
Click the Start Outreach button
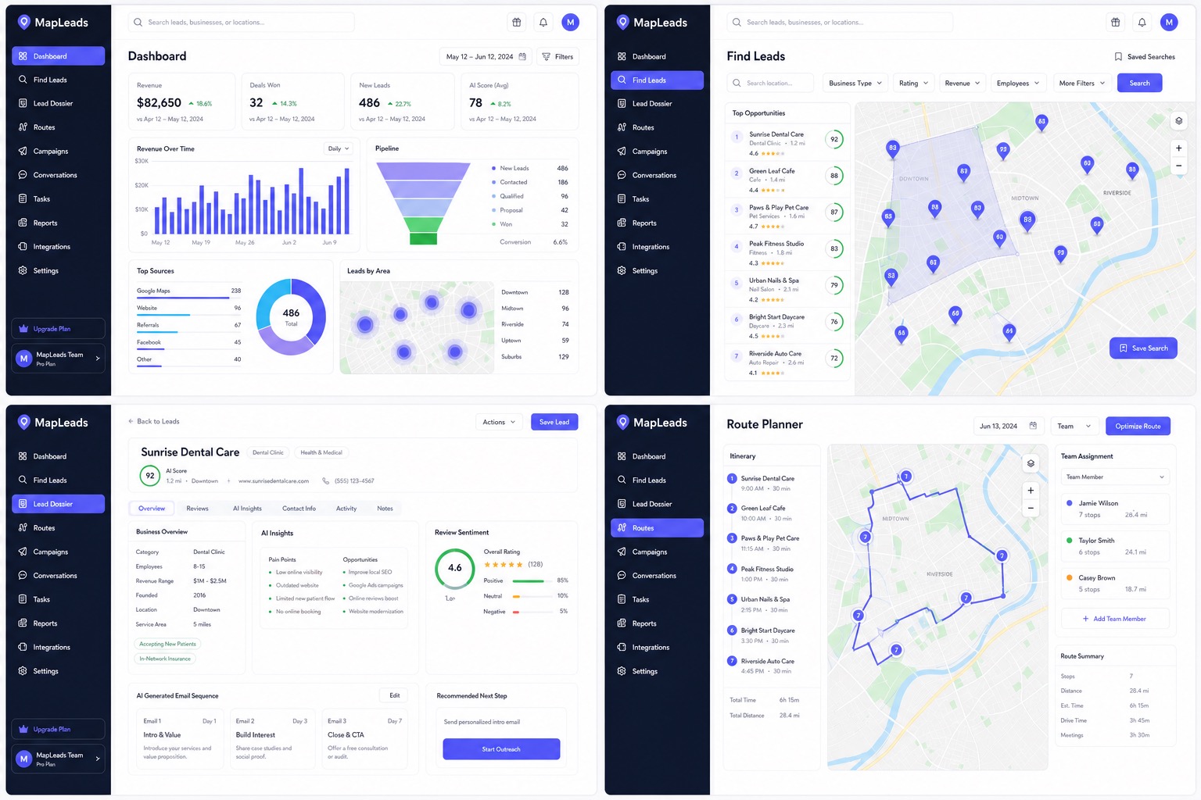click(x=501, y=749)
